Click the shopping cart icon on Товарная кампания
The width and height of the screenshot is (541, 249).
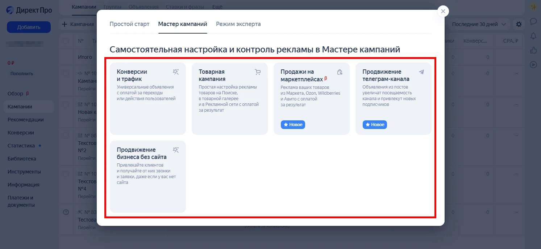[x=258, y=72]
